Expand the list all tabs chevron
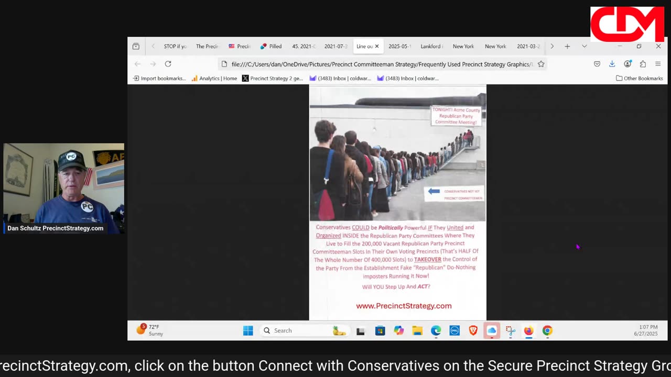The width and height of the screenshot is (671, 377). click(x=584, y=47)
